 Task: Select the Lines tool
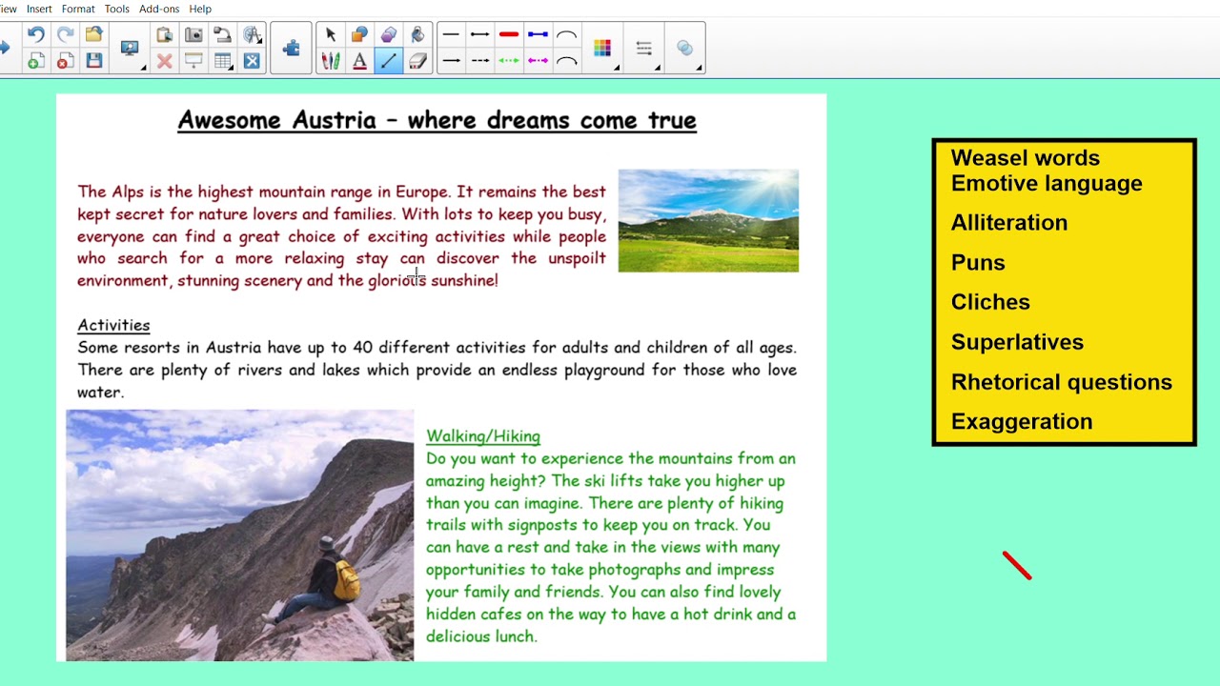click(x=389, y=61)
